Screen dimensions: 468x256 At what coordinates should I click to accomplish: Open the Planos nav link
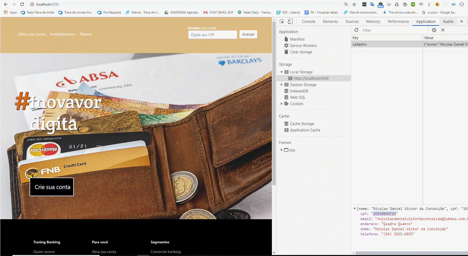pyautogui.click(x=86, y=34)
